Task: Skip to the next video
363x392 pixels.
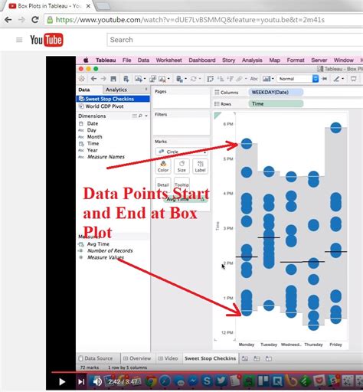Action: (x=81, y=382)
